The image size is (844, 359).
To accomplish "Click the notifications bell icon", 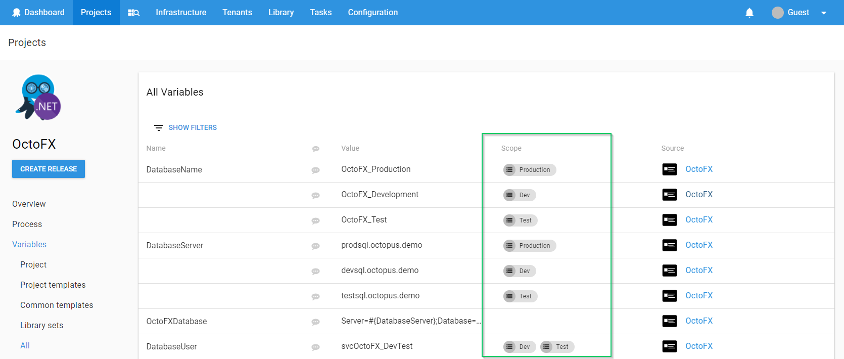I will pos(749,13).
